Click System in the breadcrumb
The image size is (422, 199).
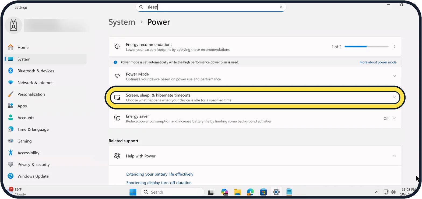point(122,22)
